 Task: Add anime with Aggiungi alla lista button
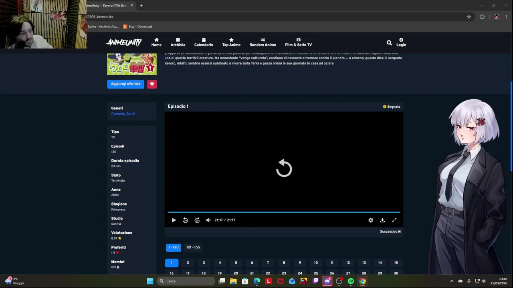125,84
